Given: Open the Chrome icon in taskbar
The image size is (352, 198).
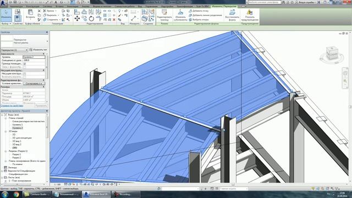Looking at the screenshot, I should click(16, 194).
